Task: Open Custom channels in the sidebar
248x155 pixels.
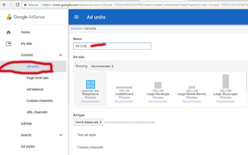Action: click(39, 101)
